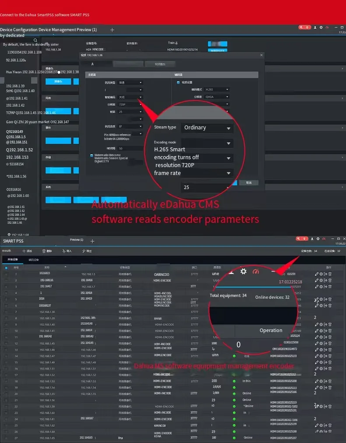Click Import button in device toolbar
346x443 pixels.
click(x=67, y=251)
